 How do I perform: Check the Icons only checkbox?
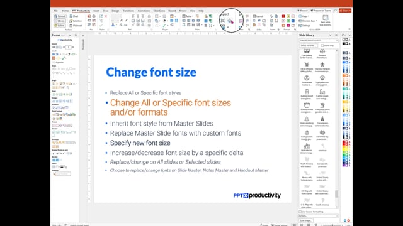pyautogui.click(x=322, y=46)
